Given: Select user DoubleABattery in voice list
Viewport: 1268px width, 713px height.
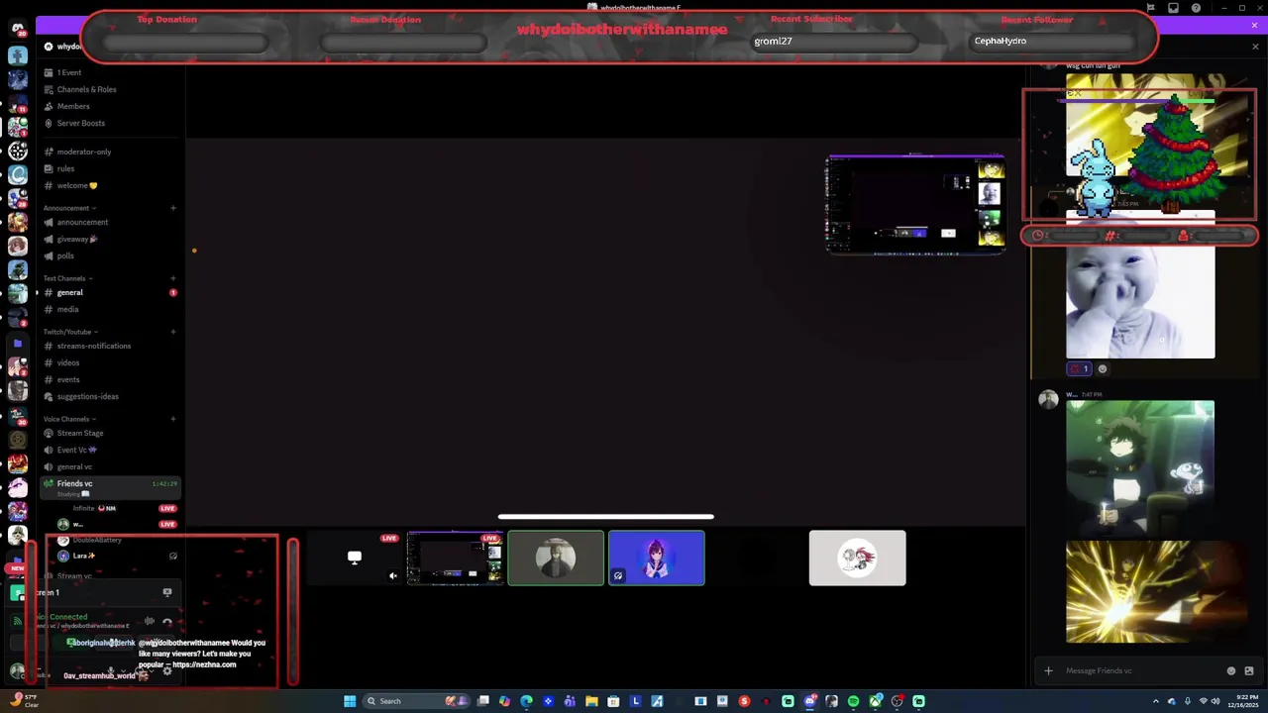Looking at the screenshot, I should [96, 540].
